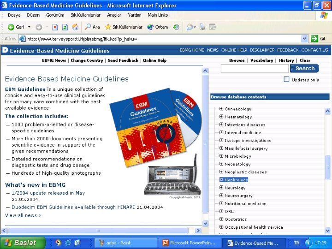The image size is (332, 249).
Task: Click browse list scroll down arrow
Action: tap(327, 231)
